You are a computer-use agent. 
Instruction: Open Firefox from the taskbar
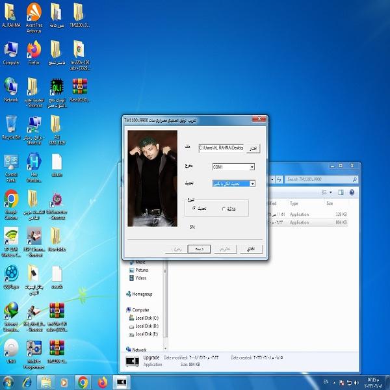click(x=102, y=383)
